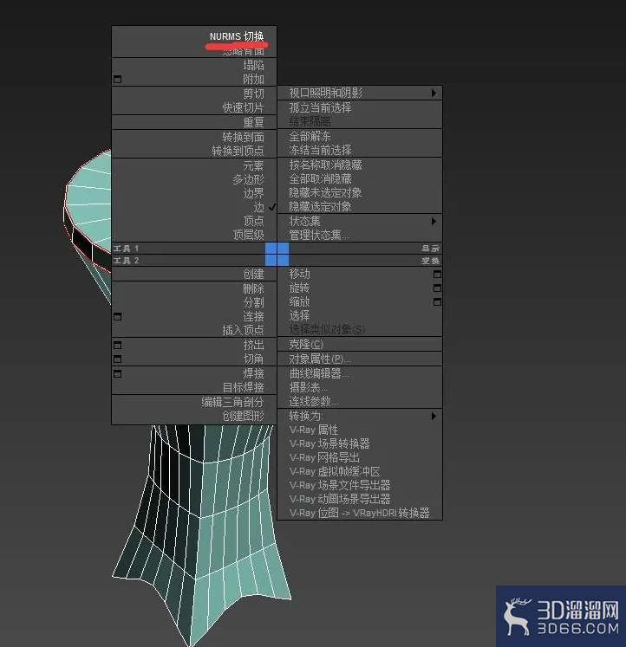Choose 分割 (Split) command
The width and height of the screenshot is (626, 647).
pyautogui.click(x=253, y=302)
